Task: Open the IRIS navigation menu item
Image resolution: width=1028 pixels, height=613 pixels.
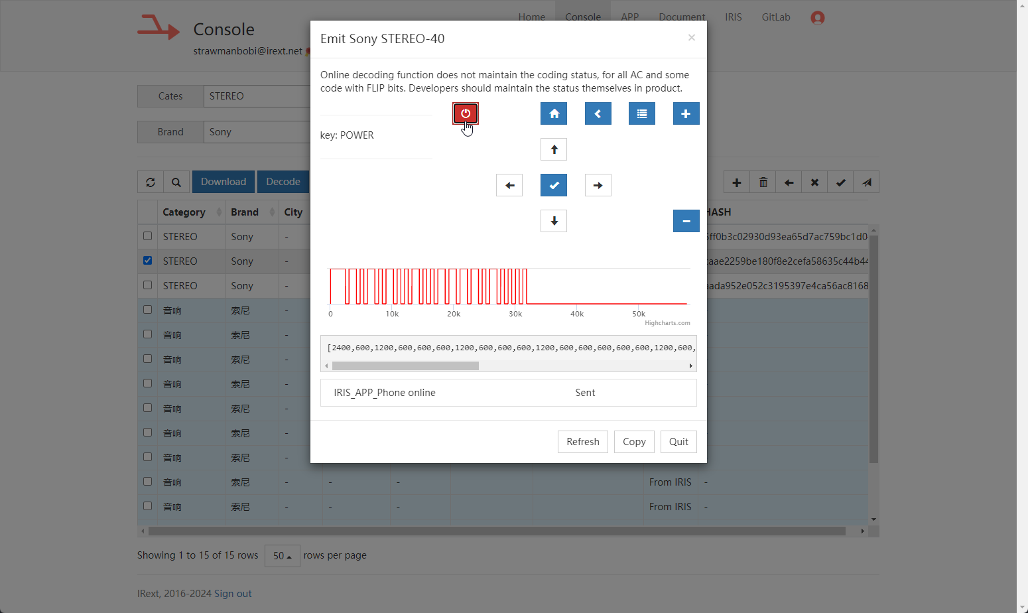Action: (733, 17)
